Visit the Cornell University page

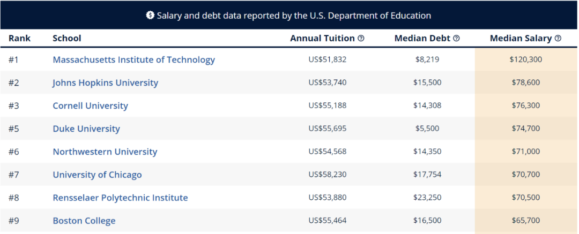click(x=90, y=106)
